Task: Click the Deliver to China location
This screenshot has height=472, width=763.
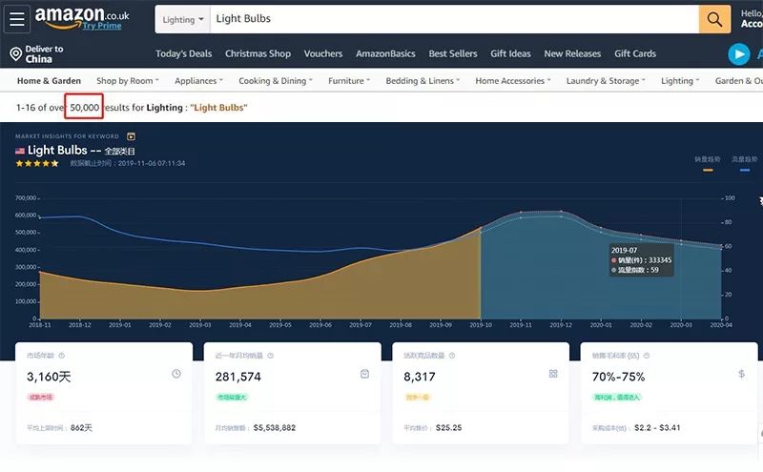Action: click(36, 53)
